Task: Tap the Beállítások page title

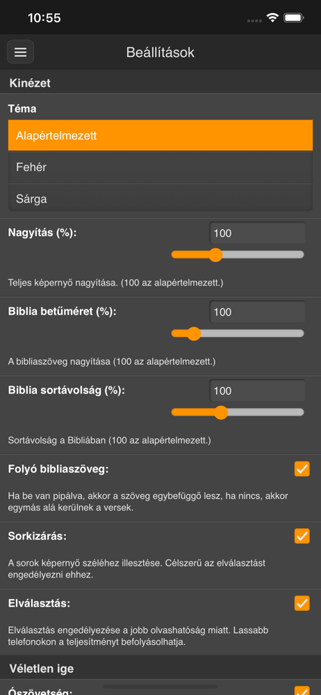Action: point(160,52)
